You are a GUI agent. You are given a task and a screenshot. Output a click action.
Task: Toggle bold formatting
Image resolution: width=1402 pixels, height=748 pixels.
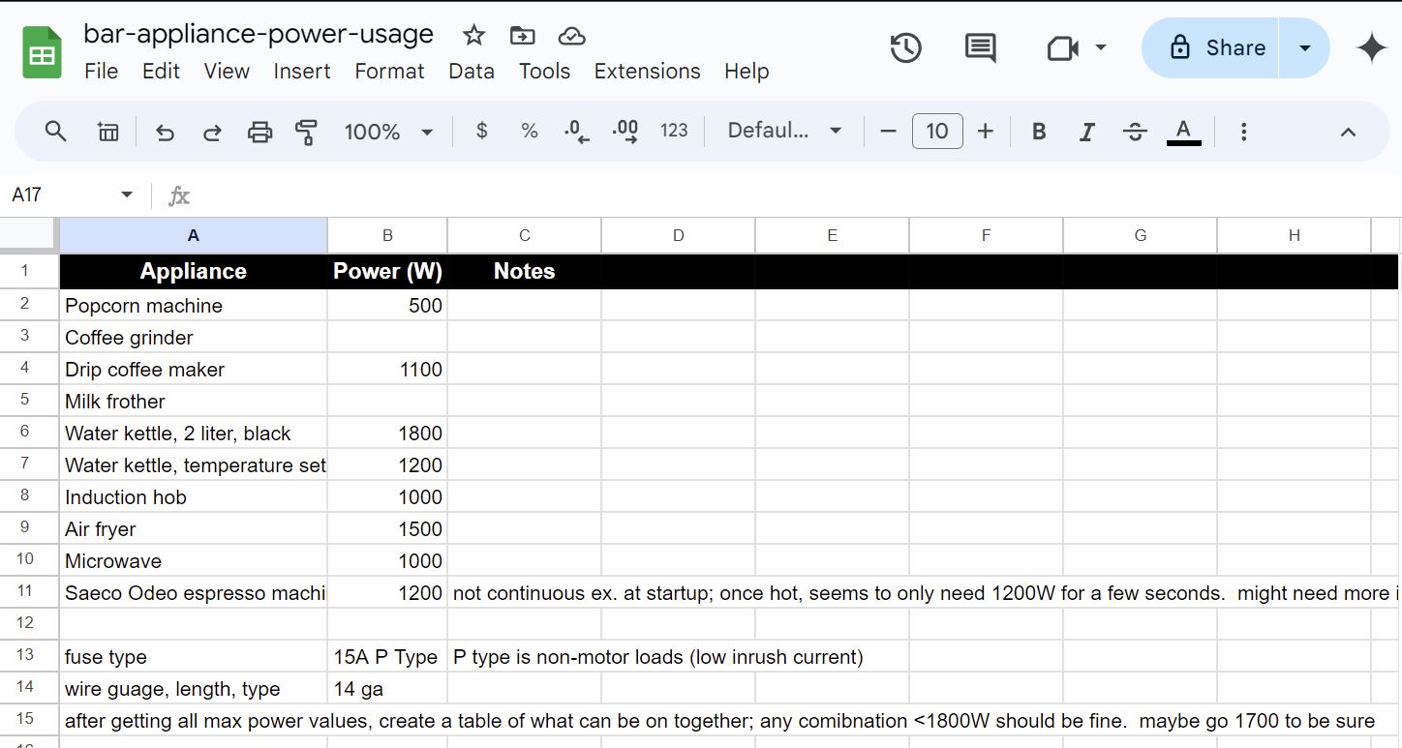pyautogui.click(x=1039, y=132)
